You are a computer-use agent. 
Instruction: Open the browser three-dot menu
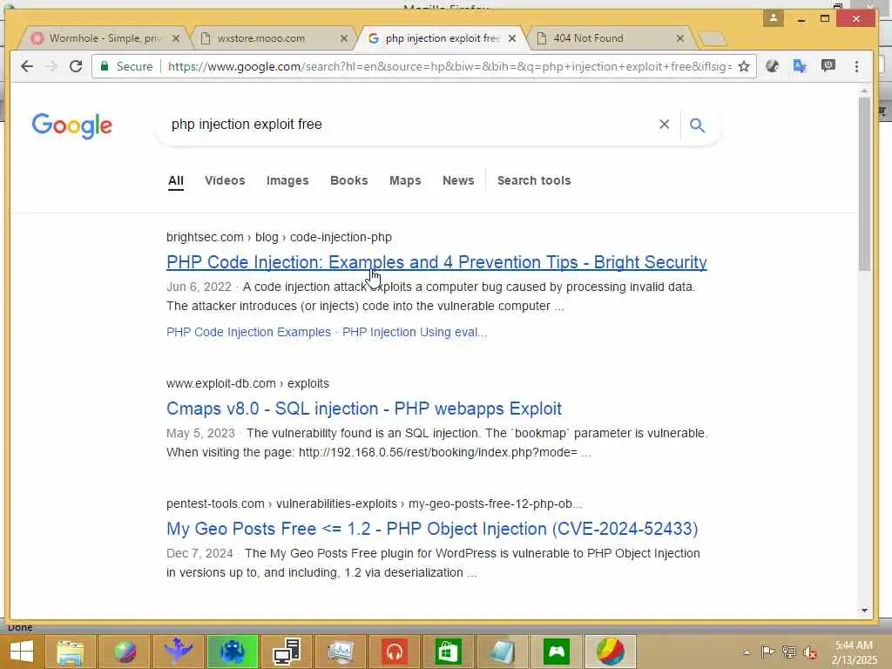(857, 66)
